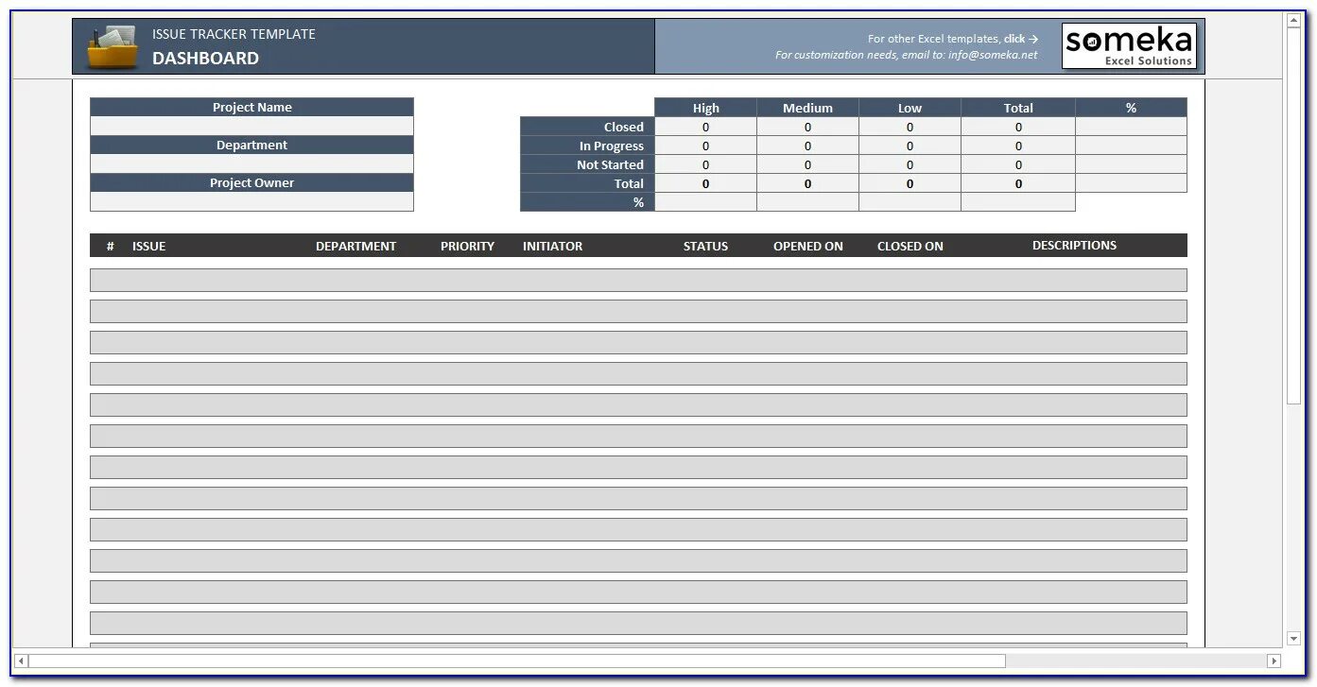This screenshot has height=687, width=1317.
Task: Click the horizontal scrollbar thumb
Action: [x=517, y=661]
